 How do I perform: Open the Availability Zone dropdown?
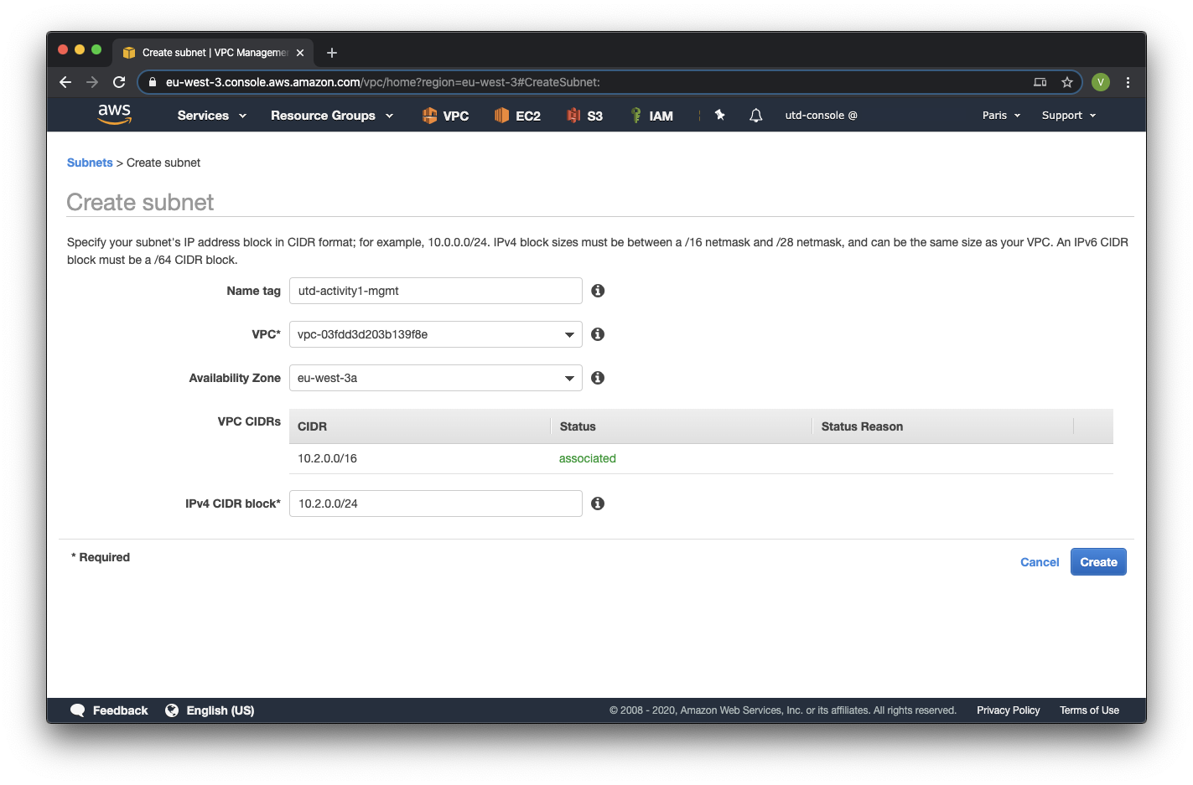(436, 378)
